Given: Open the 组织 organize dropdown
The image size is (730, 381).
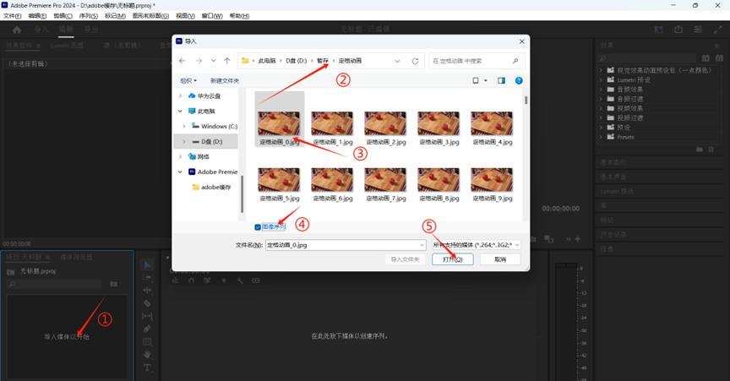Looking at the screenshot, I should tap(188, 80).
